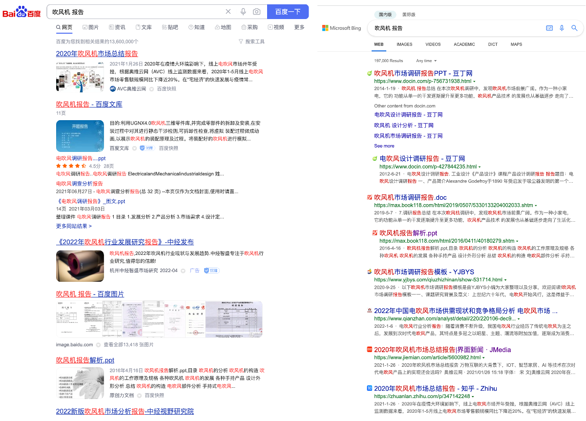The width and height of the screenshot is (586, 421).
Task: Open 吹风机 报告 - 百度图片 result
Action: (90, 295)
